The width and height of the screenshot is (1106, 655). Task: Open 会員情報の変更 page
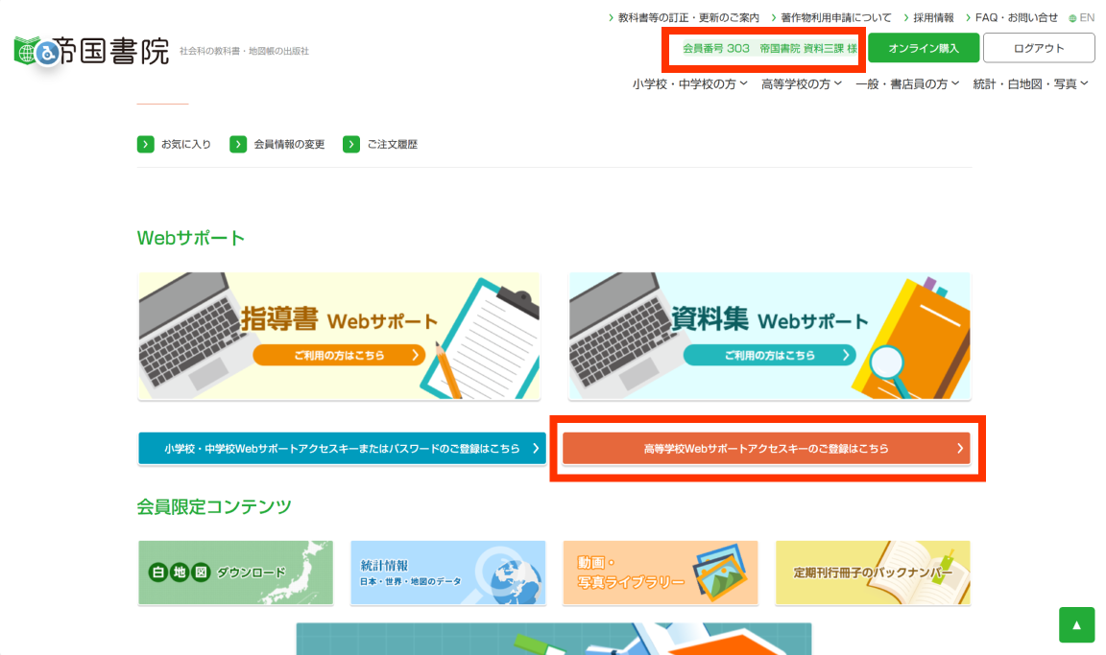pos(289,145)
